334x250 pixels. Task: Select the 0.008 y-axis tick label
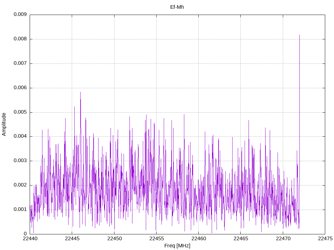(20, 39)
